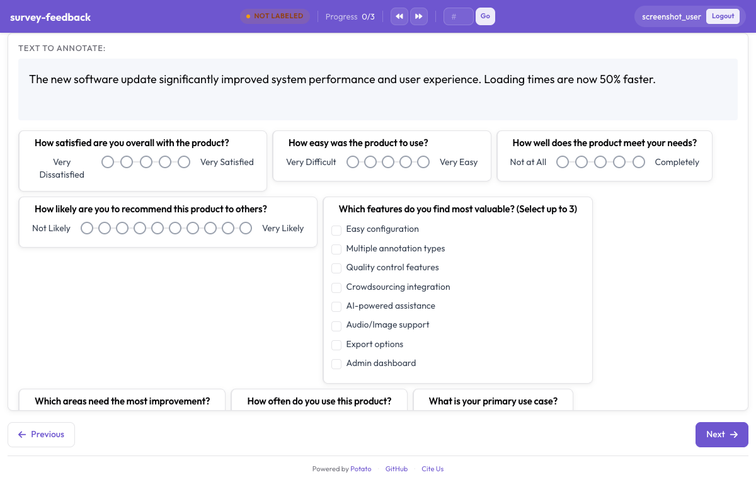
Task: Check the Quality control features option
Action: [336, 268]
